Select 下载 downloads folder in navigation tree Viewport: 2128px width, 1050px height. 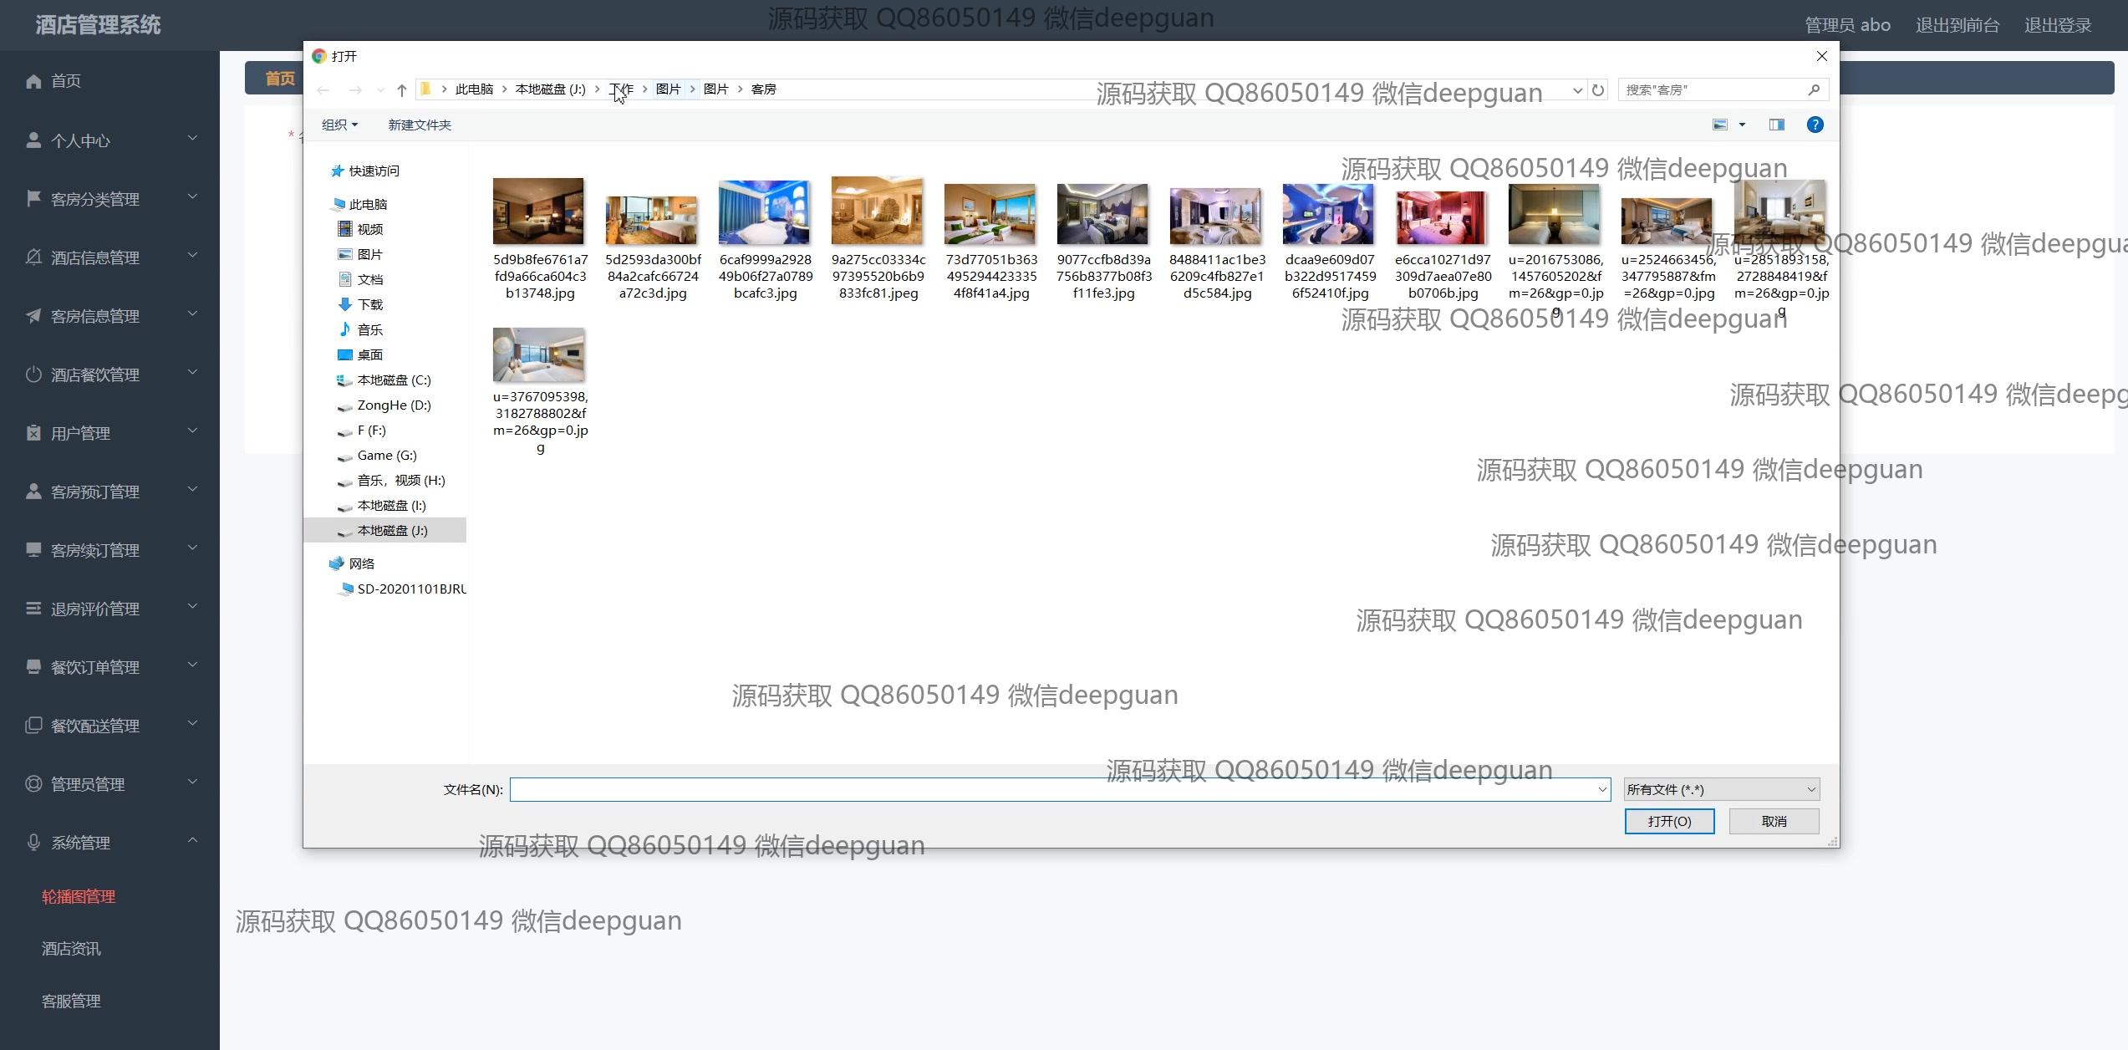[x=369, y=304]
